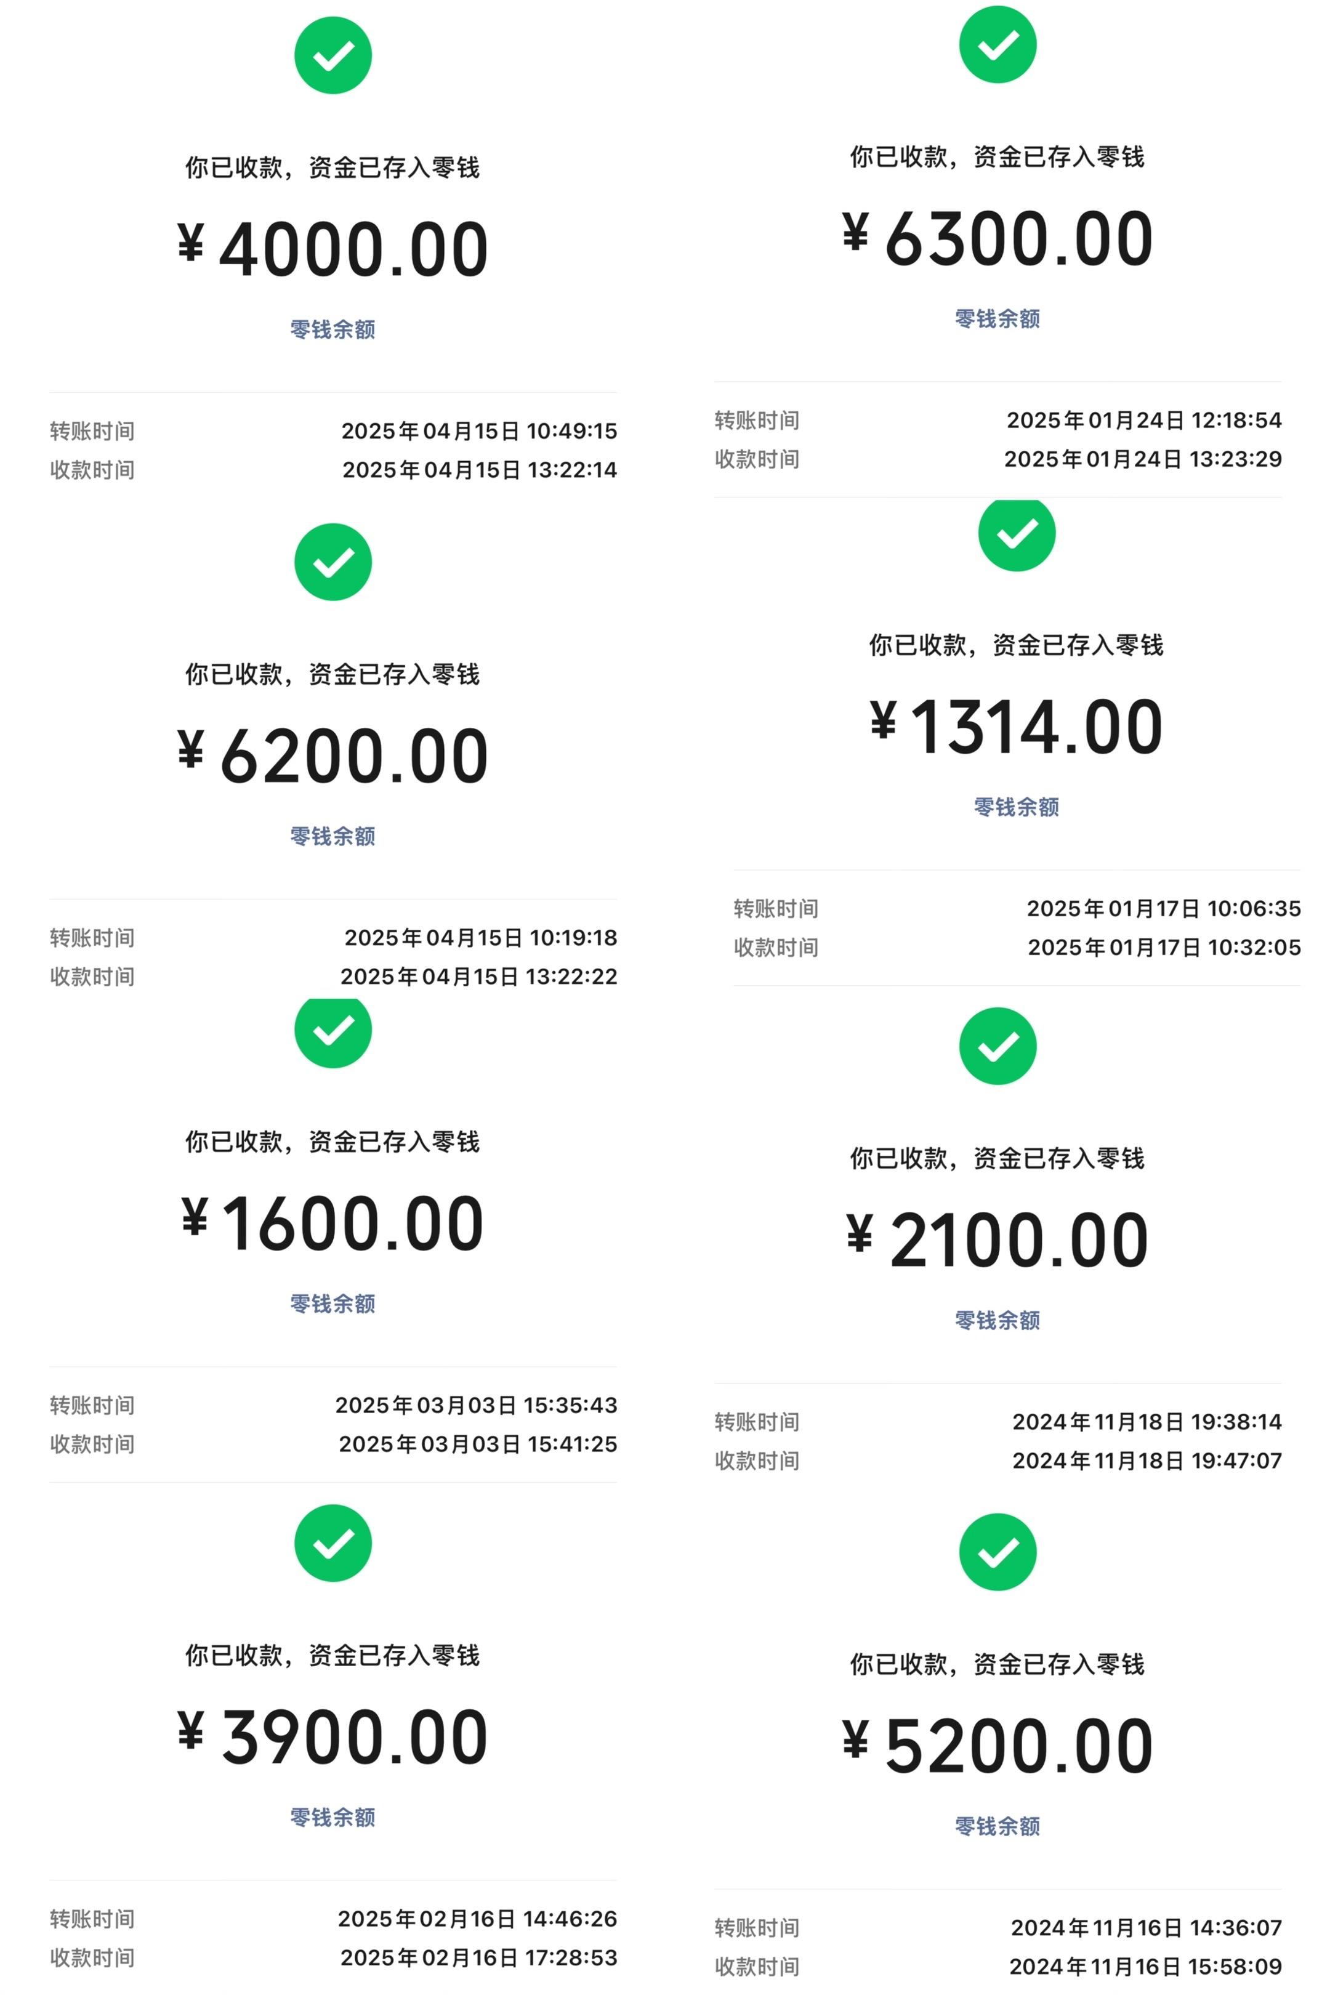Screen dimensions: 1330x1995
Task: Click green checkmark above ¥3900.00
Action: pos(332,1543)
